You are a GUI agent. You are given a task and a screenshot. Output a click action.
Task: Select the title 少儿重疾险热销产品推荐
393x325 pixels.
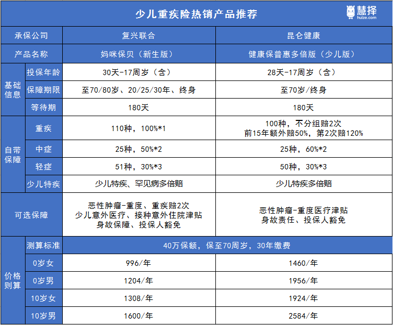tap(196, 13)
